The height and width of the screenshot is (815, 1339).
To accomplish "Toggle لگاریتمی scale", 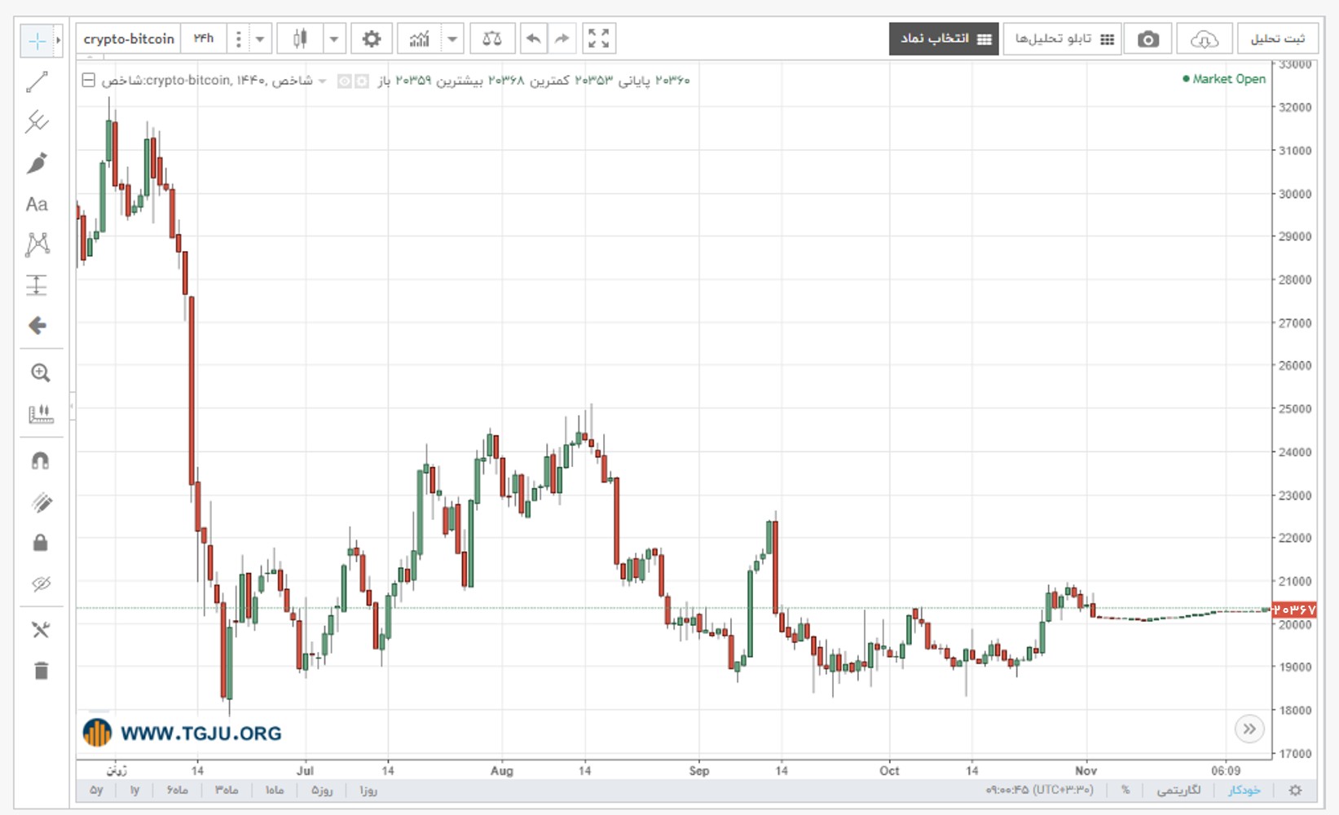I will pyautogui.click(x=1178, y=790).
